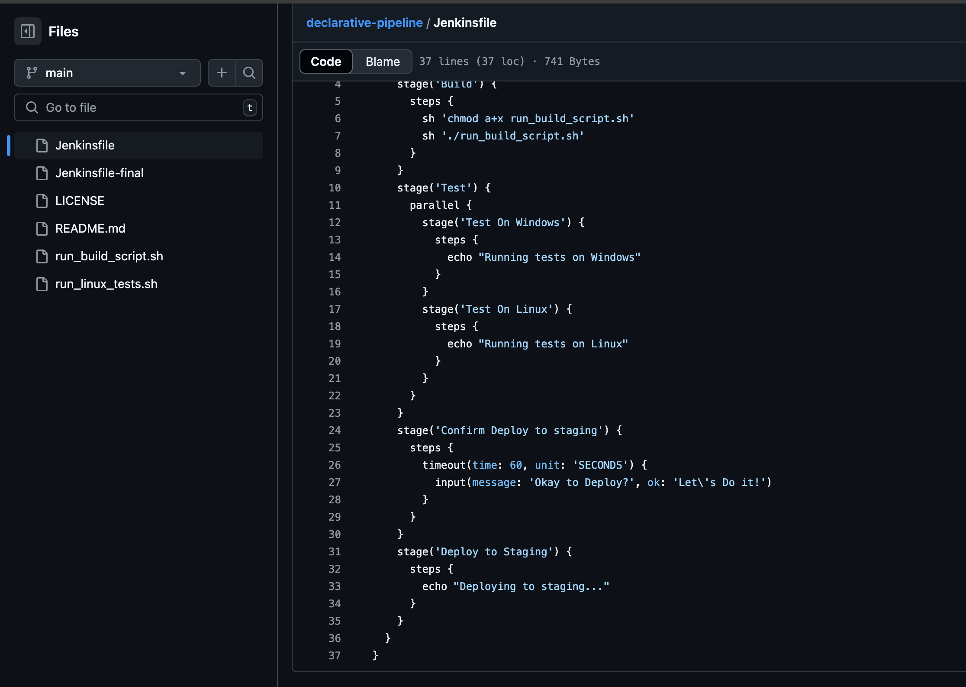
Task: Open repository search with the magnifier button
Action: coord(249,73)
